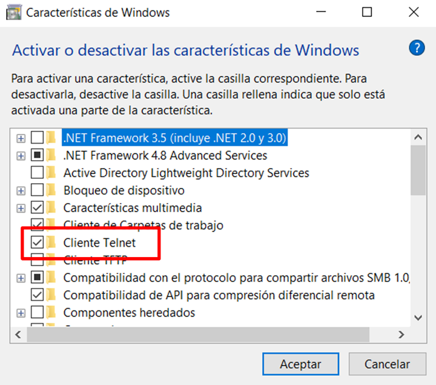Uncheck the Cliente Telnet checkbox

pos(37,242)
